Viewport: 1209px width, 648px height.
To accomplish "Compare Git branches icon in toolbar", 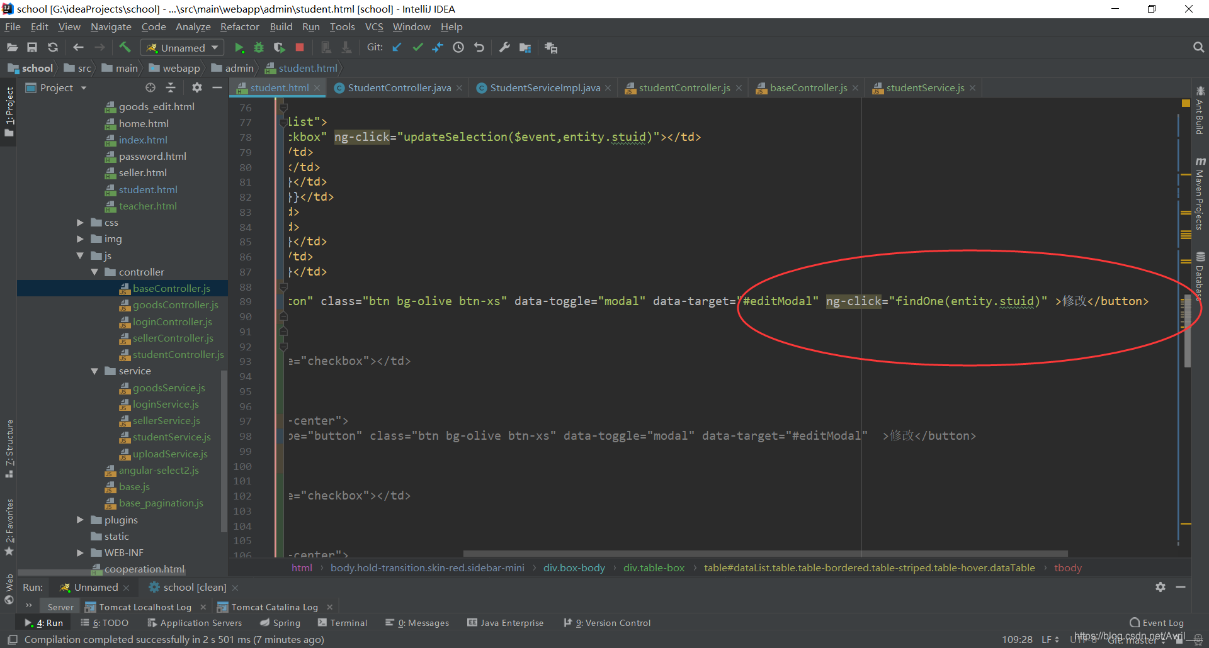I will click(438, 47).
